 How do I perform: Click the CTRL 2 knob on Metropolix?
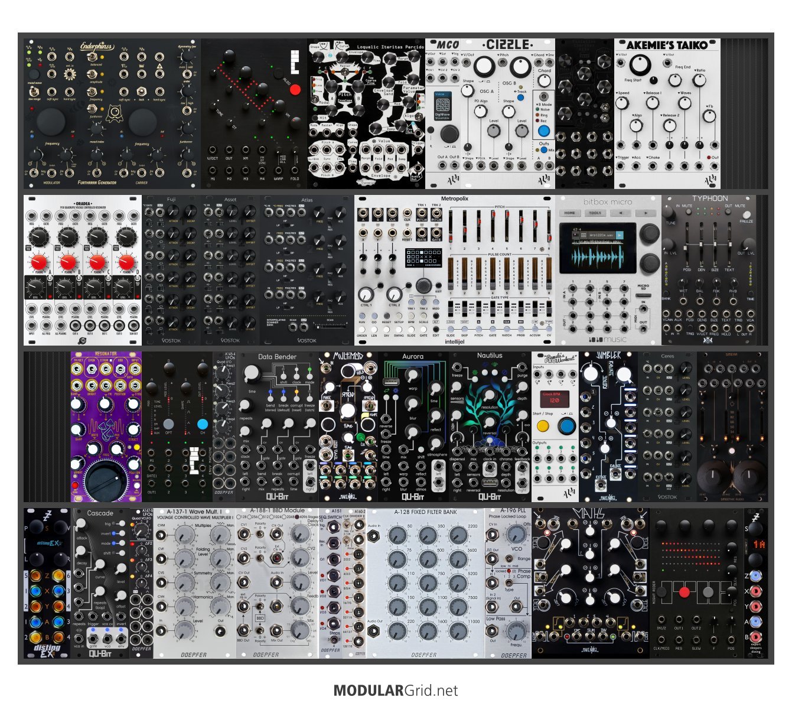(x=394, y=294)
